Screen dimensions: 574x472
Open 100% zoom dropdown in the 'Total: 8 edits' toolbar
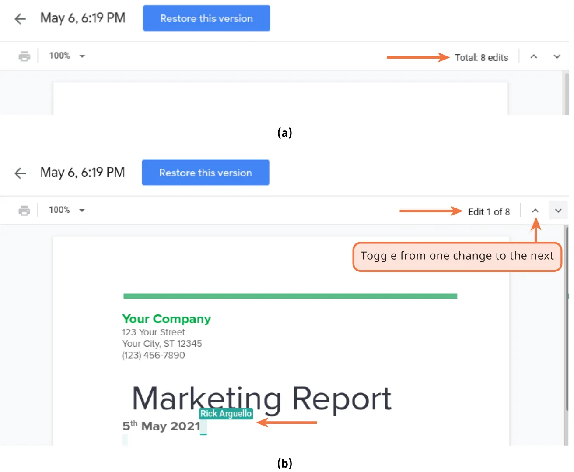tap(67, 56)
